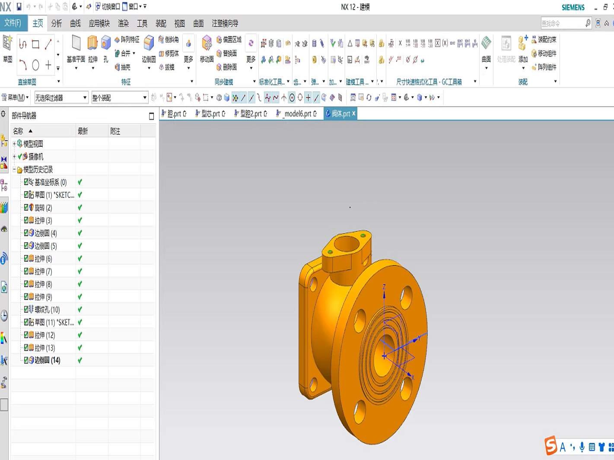Click the 曲面 (Surface) ribbon icon
Screen dimensions: 614x460
pos(486,43)
